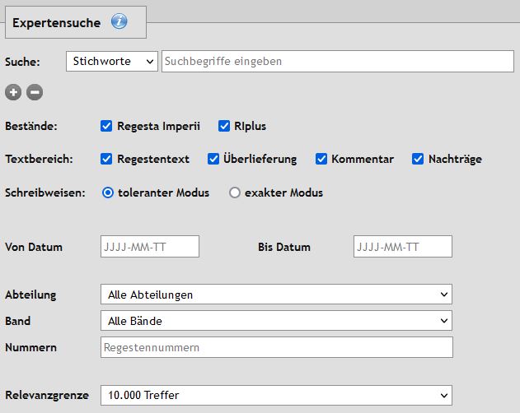
Task: Select the exakter Modus radio button
Action: pos(235,193)
